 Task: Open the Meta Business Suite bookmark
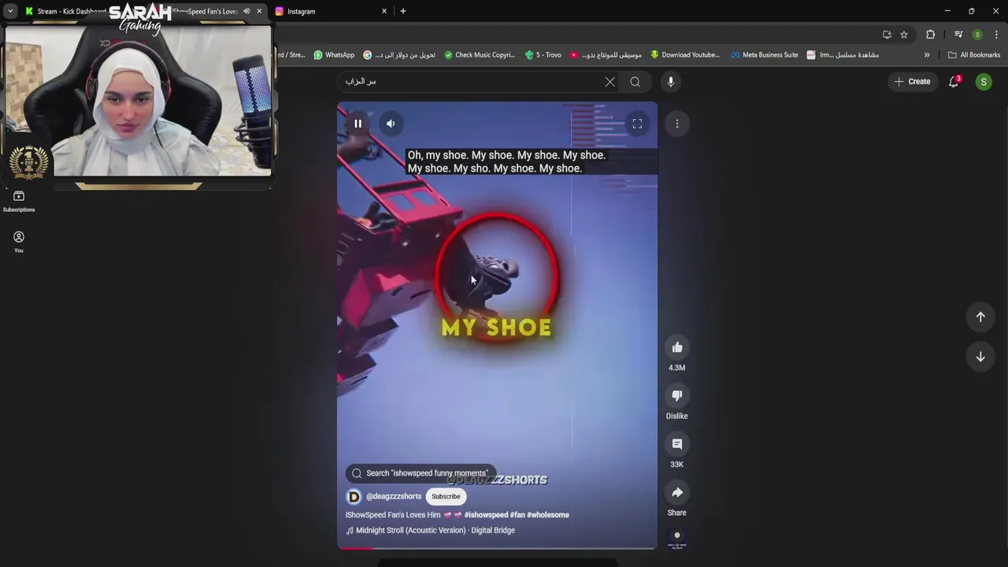tap(764, 55)
